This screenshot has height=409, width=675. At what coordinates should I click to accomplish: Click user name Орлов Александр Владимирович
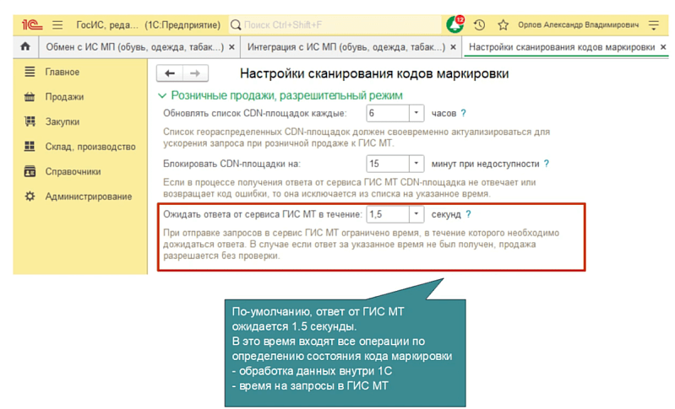coord(578,25)
